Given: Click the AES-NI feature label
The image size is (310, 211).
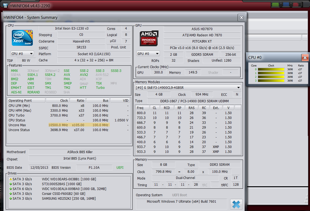Looking at the screenshot, I should pyautogui.click(x=16, y=92).
